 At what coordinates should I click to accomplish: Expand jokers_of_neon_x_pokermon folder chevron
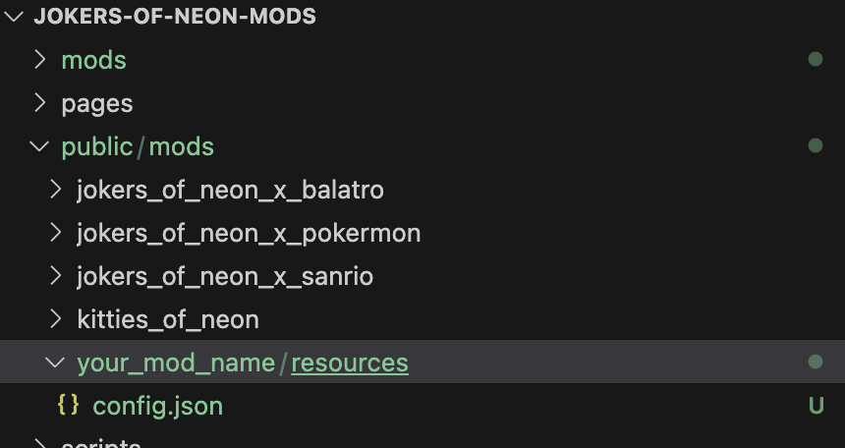click(x=55, y=233)
